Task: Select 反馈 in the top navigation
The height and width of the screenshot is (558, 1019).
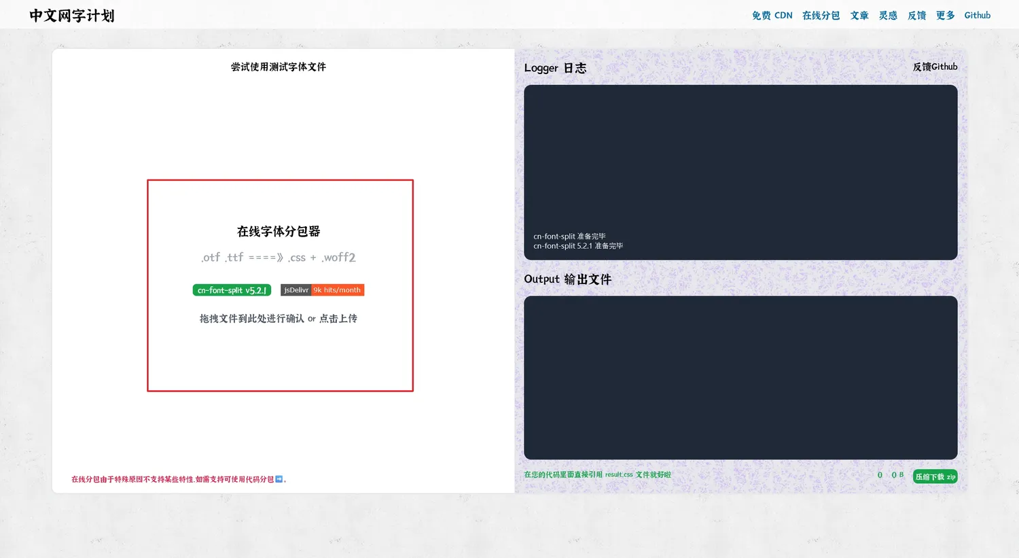Action: (x=916, y=16)
